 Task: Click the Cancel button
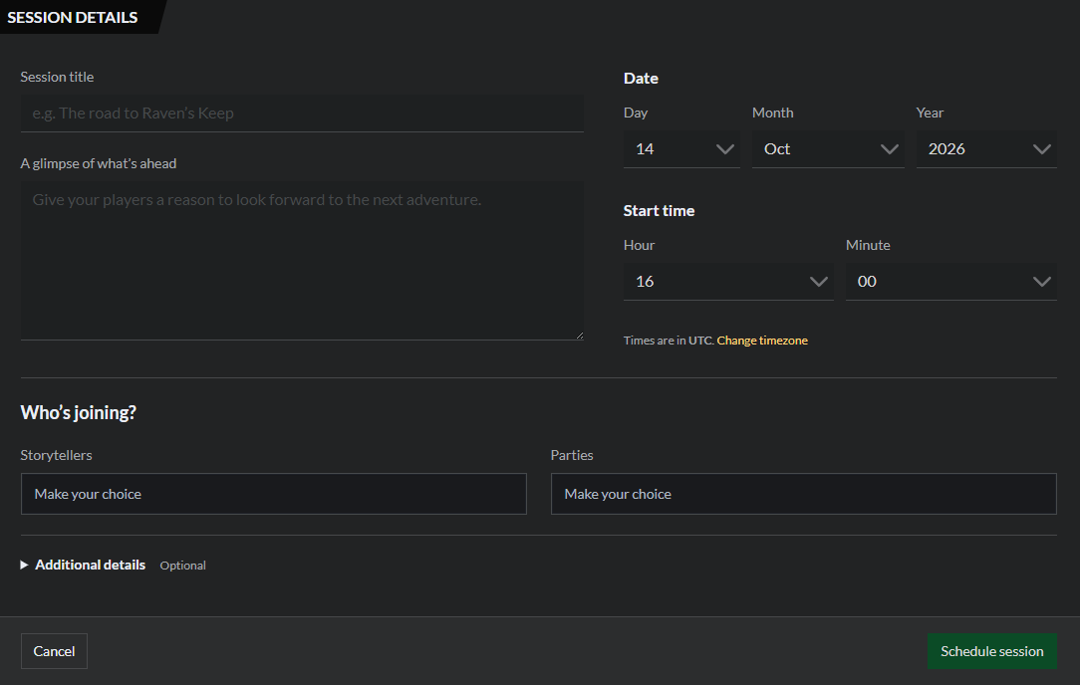54,651
